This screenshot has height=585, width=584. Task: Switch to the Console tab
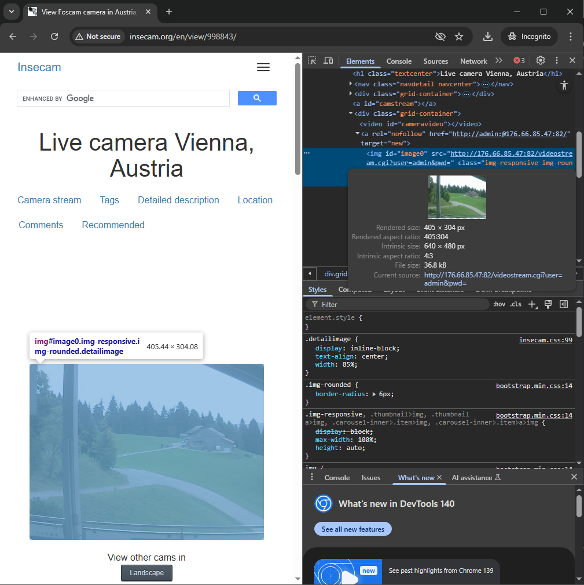pyautogui.click(x=399, y=61)
